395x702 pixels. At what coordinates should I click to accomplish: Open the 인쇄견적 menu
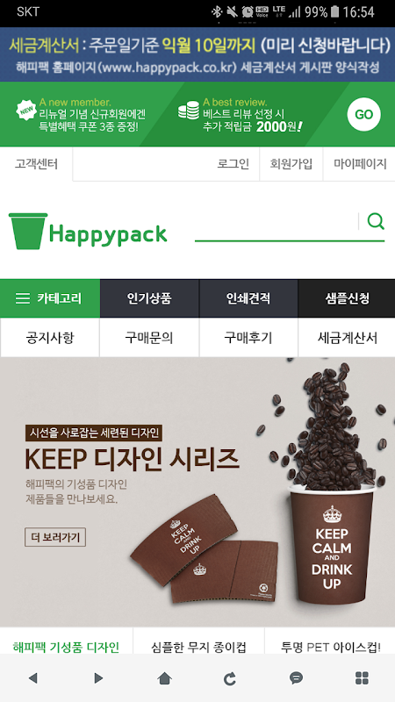coord(248,298)
